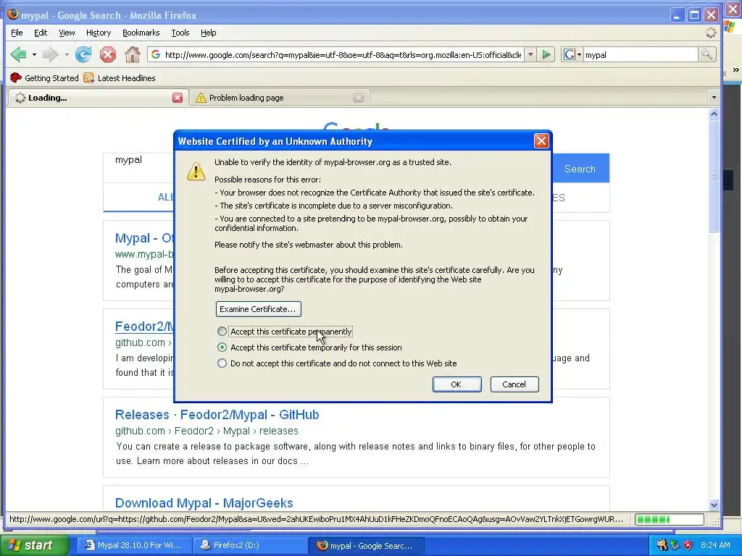Screen dimensions: 742x556
Task: Open the Tools menu
Action: (x=180, y=33)
